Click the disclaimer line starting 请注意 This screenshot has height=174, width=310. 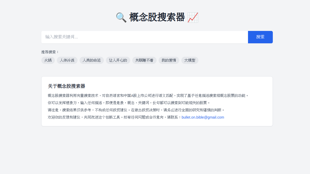coord(136,110)
